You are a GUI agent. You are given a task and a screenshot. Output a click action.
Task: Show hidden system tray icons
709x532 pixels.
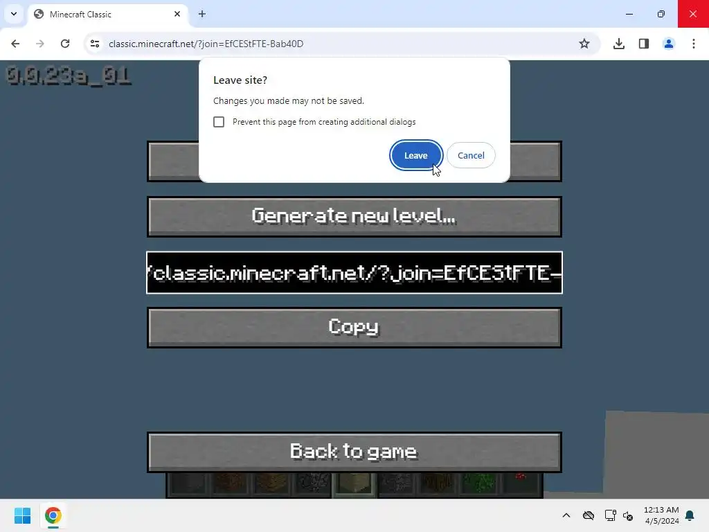click(566, 515)
